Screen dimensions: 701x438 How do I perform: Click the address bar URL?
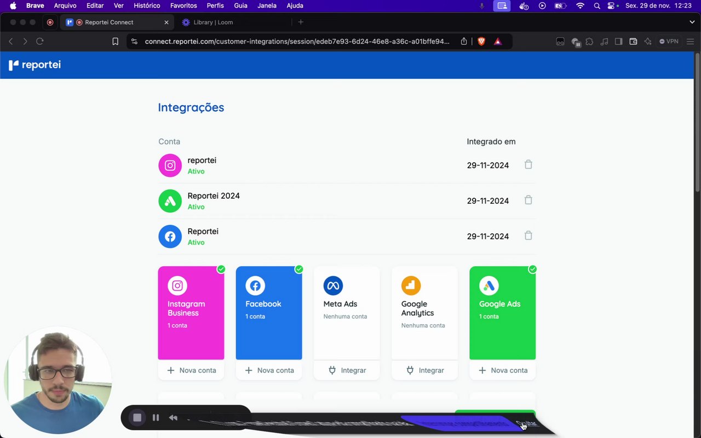(x=297, y=41)
